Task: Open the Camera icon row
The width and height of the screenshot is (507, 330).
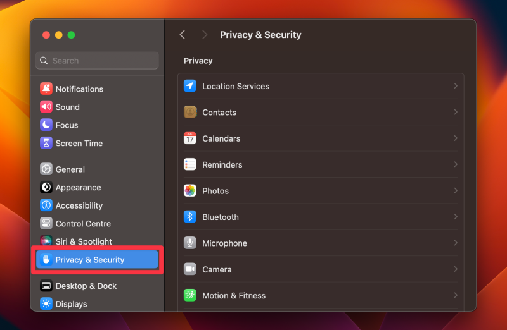Action: click(321, 269)
